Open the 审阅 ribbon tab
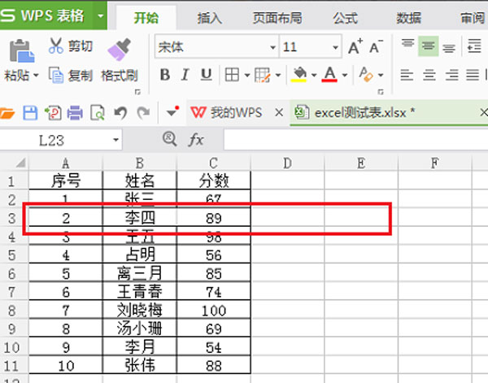The width and height of the screenshot is (488, 383). click(x=473, y=18)
